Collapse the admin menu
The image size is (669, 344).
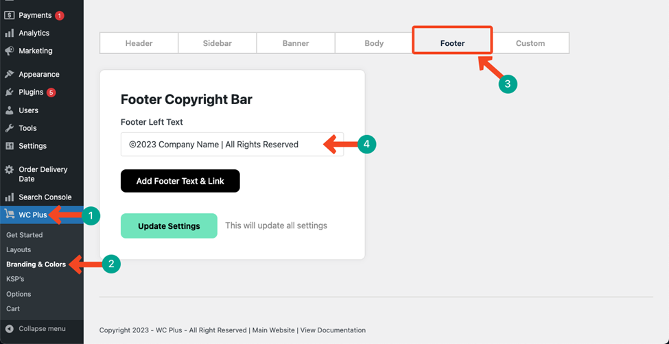tap(42, 329)
